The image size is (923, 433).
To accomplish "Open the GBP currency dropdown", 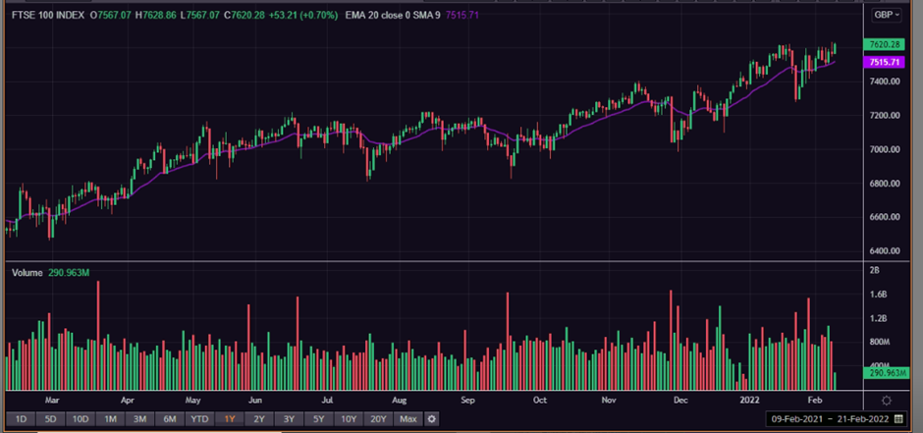I will pos(887,16).
